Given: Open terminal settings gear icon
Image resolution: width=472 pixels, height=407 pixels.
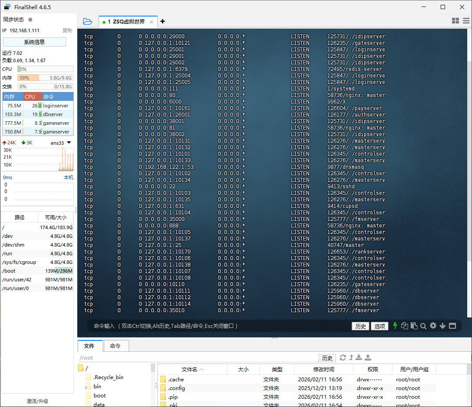Looking at the screenshot, I should click(433, 326).
